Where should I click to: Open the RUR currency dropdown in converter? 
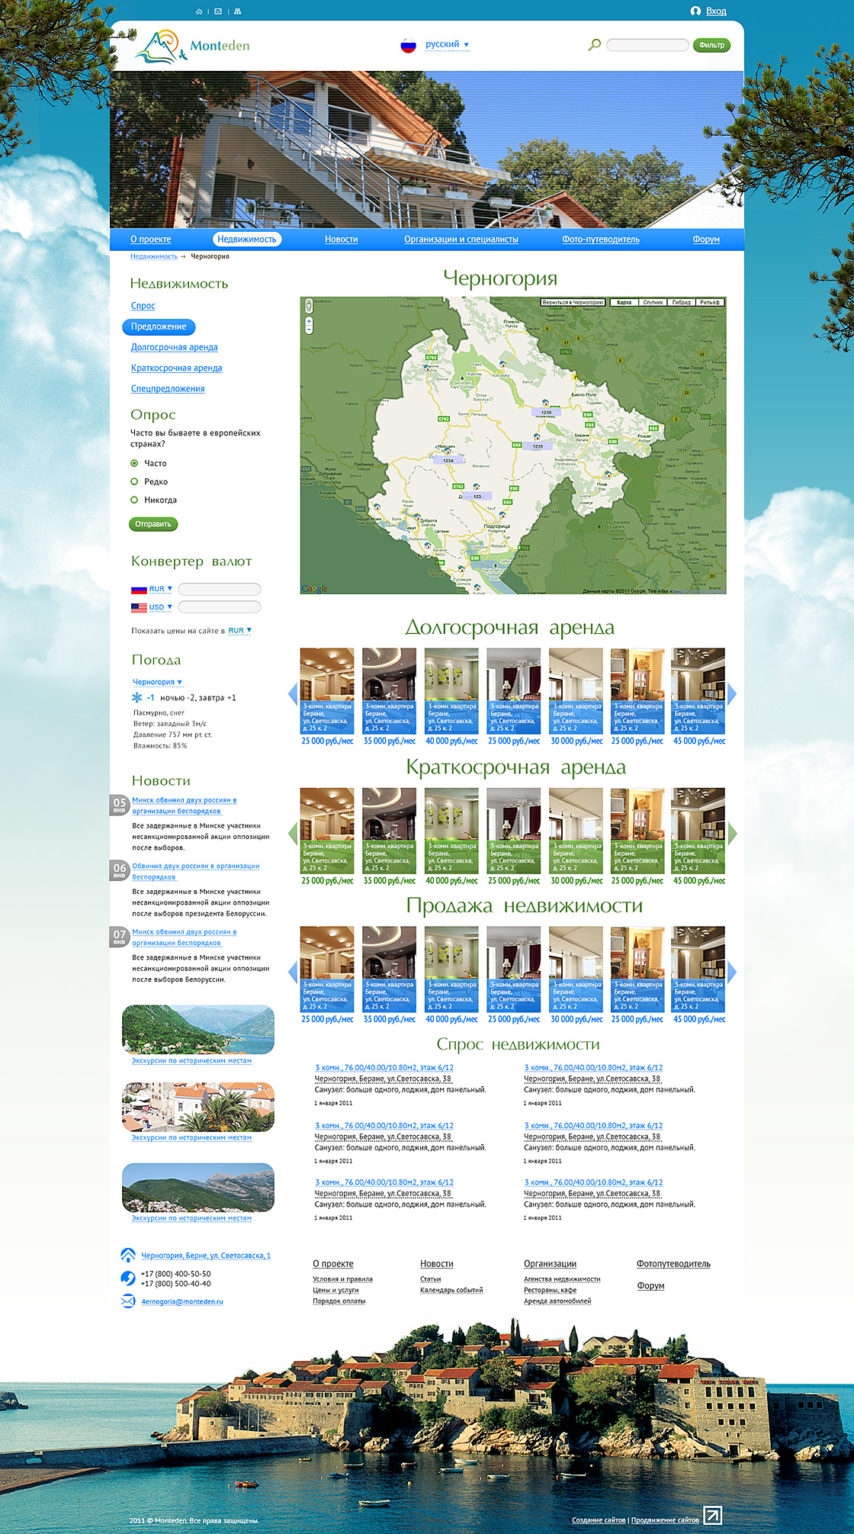coord(161,589)
